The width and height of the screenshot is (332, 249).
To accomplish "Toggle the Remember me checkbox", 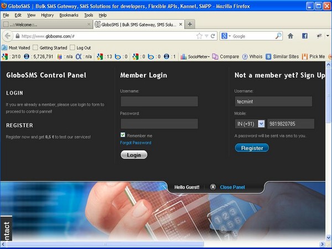I will coord(123,135).
